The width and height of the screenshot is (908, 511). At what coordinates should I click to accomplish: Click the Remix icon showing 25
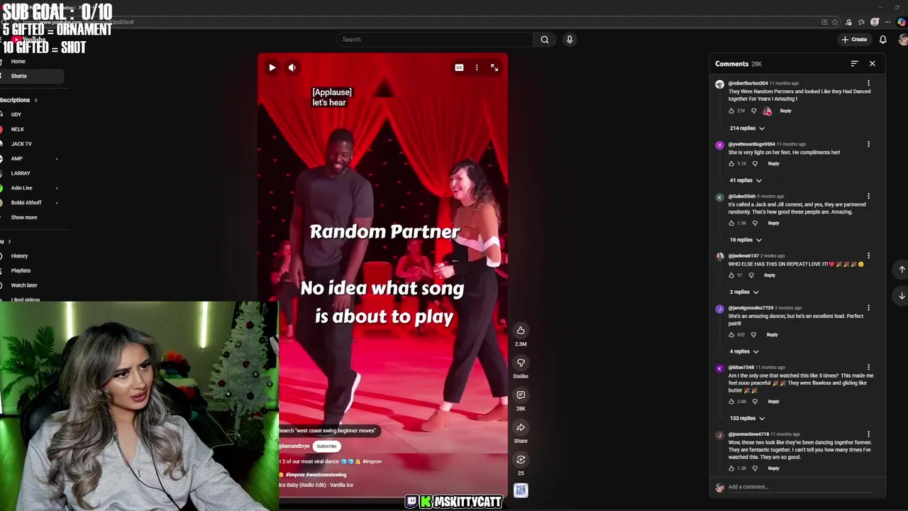[521, 459]
